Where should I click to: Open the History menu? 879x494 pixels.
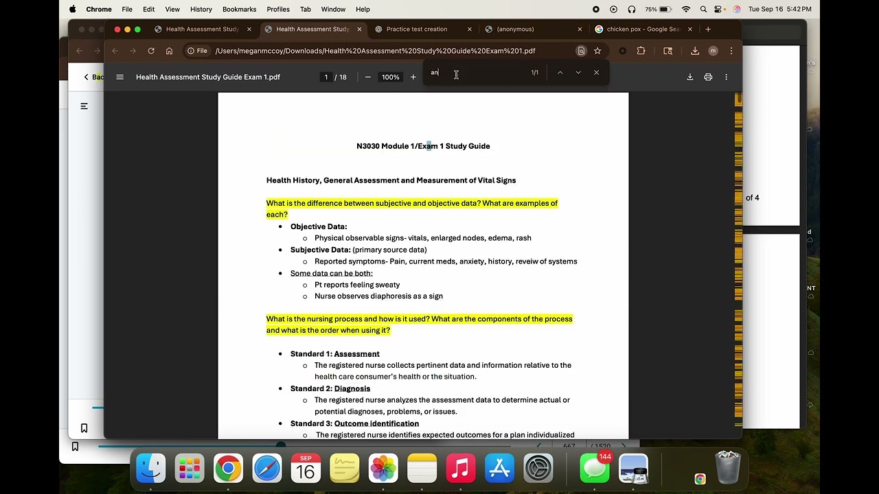(x=201, y=9)
